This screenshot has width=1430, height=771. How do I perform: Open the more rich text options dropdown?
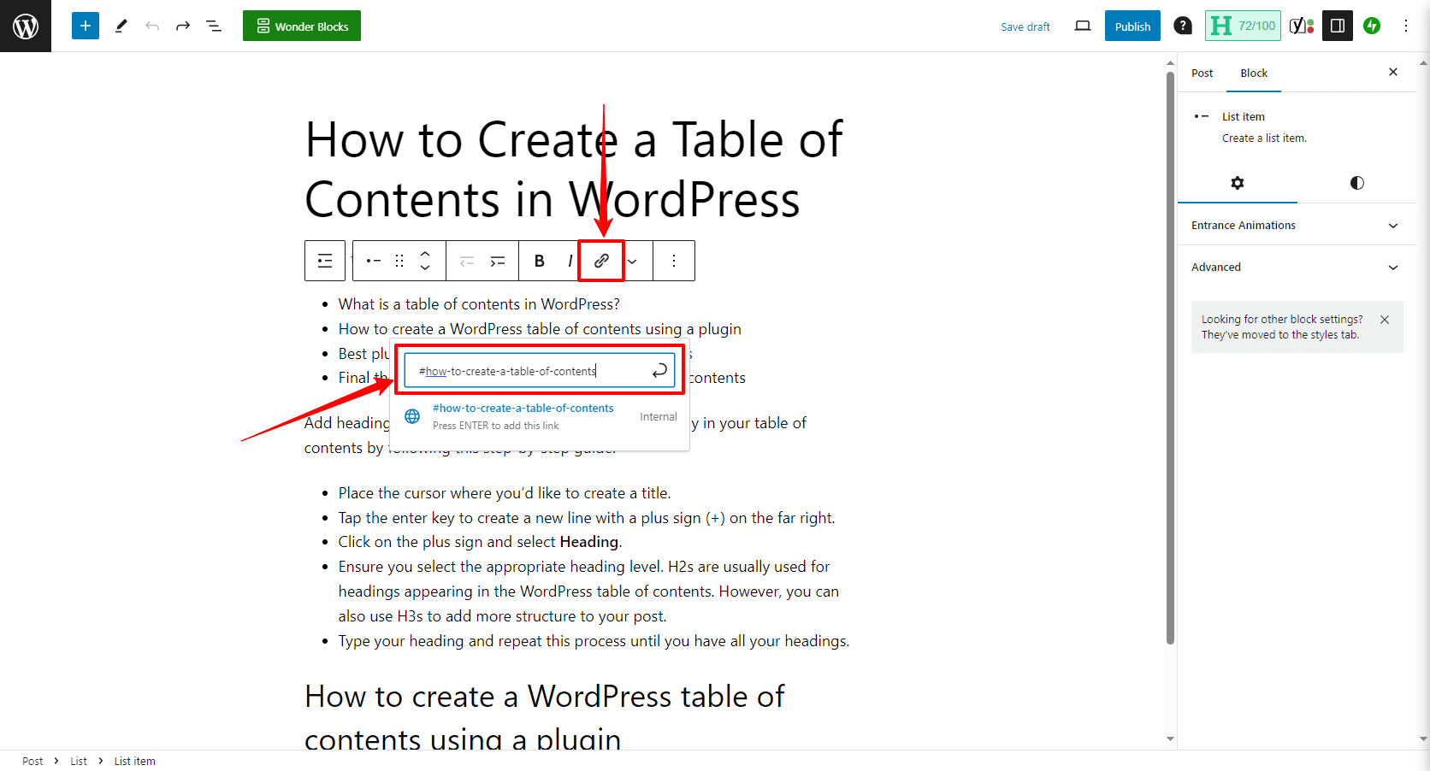[x=632, y=261]
